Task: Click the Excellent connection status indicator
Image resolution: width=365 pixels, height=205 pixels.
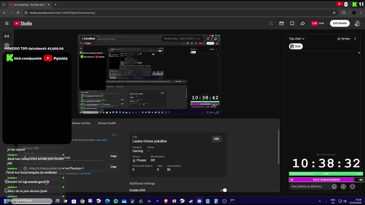Action: click(88, 38)
